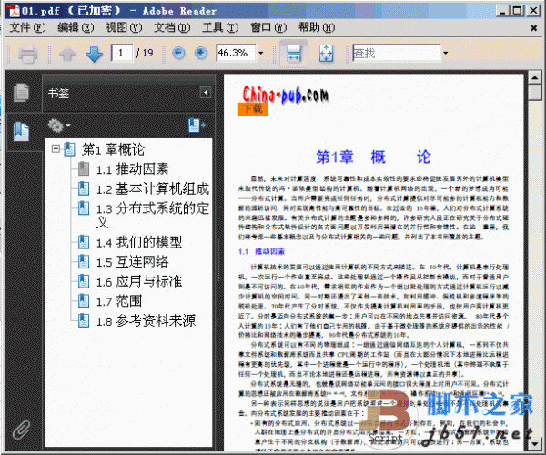The height and width of the screenshot is (455, 546).
Task: Collapse the 第1章概论 bookmark tree node
Action: click(56, 149)
